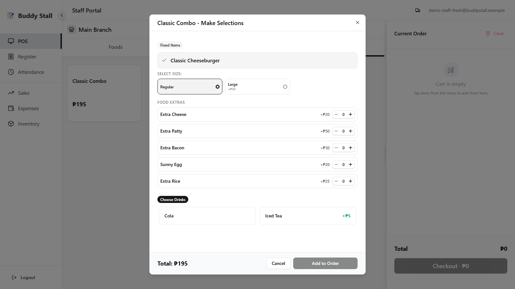Select the Regular size option
The height and width of the screenshot is (289, 515).
click(190, 87)
